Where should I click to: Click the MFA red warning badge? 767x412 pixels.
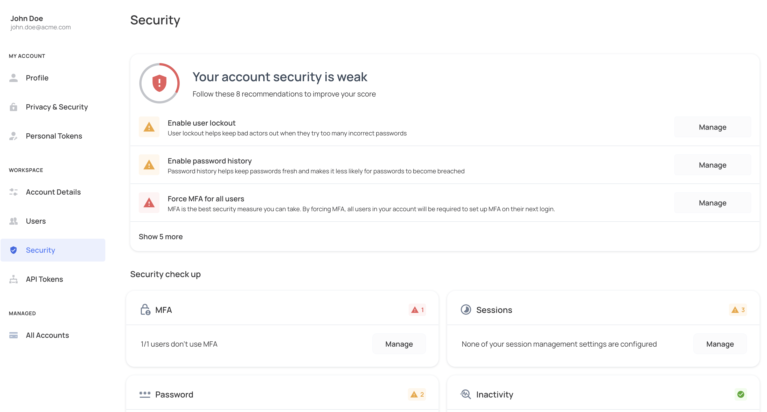pyautogui.click(x=417, y=310)
